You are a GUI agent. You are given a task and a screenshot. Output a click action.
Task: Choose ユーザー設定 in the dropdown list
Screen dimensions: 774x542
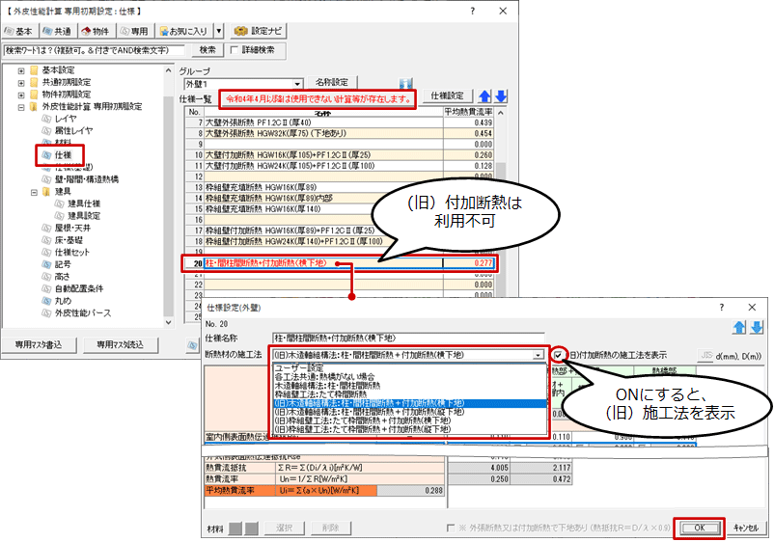point(299,368)
